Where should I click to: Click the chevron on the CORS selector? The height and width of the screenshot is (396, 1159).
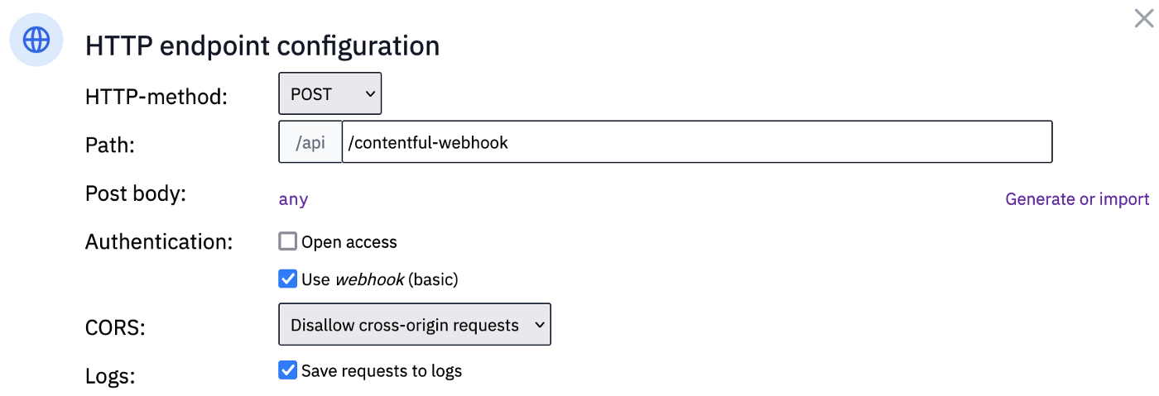(539, 325)
